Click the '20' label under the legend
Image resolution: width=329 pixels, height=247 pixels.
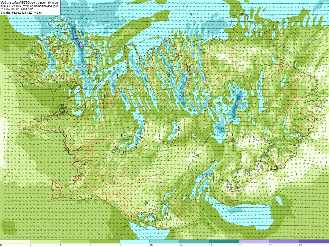(301, 245)
